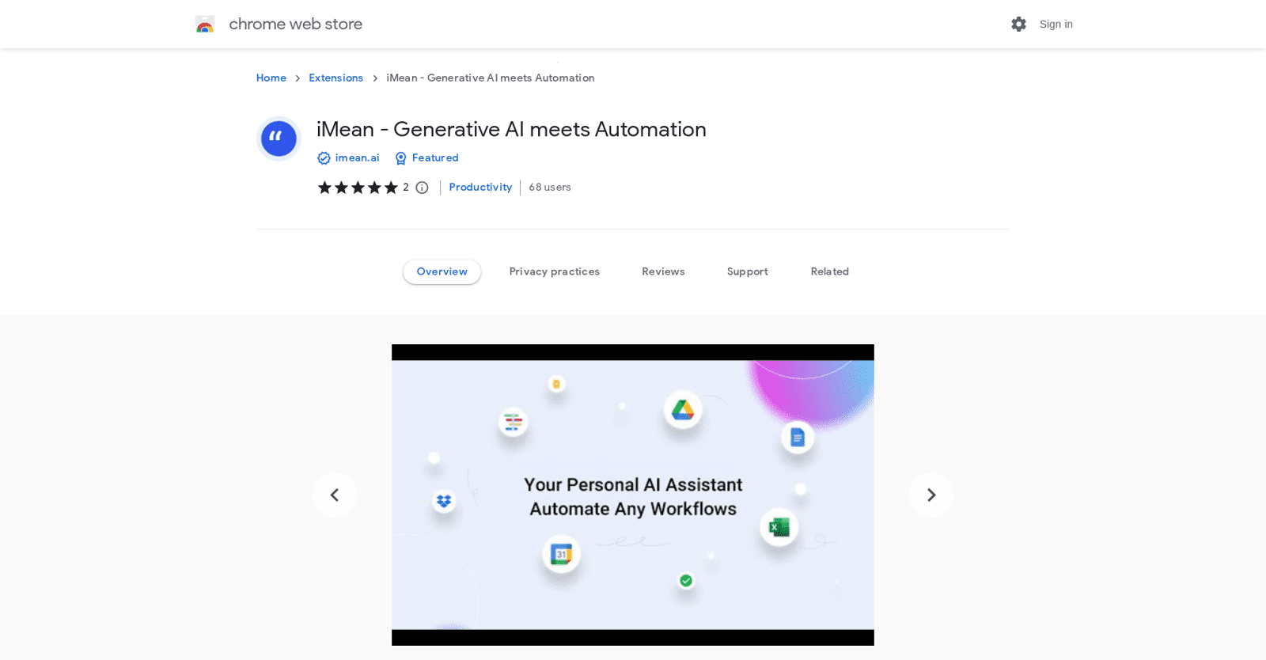Visit the imean.ai publisher link
Screen dimensions: 1266x660
[x=357, y=158]
